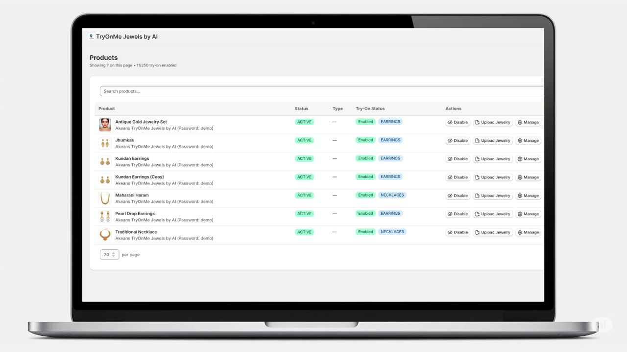This screenshot has height=352, width=627.
Task: Manage the Pearl Drop Earrings product
Action: point(528,214)
